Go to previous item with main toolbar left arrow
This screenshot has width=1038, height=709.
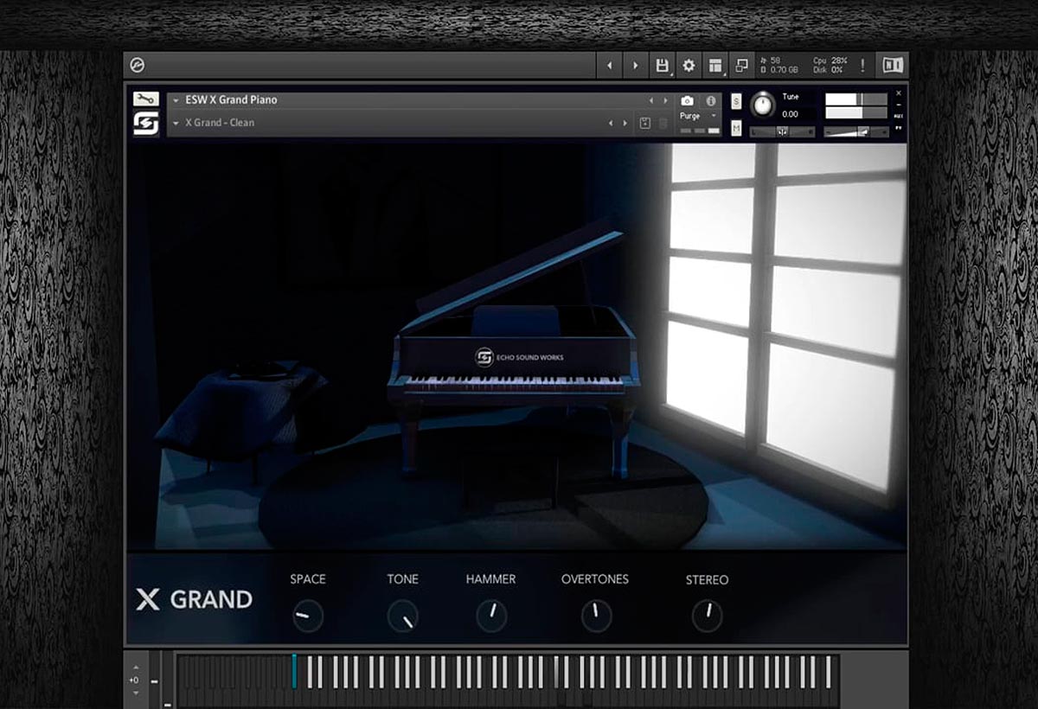[x=609, y=66]
